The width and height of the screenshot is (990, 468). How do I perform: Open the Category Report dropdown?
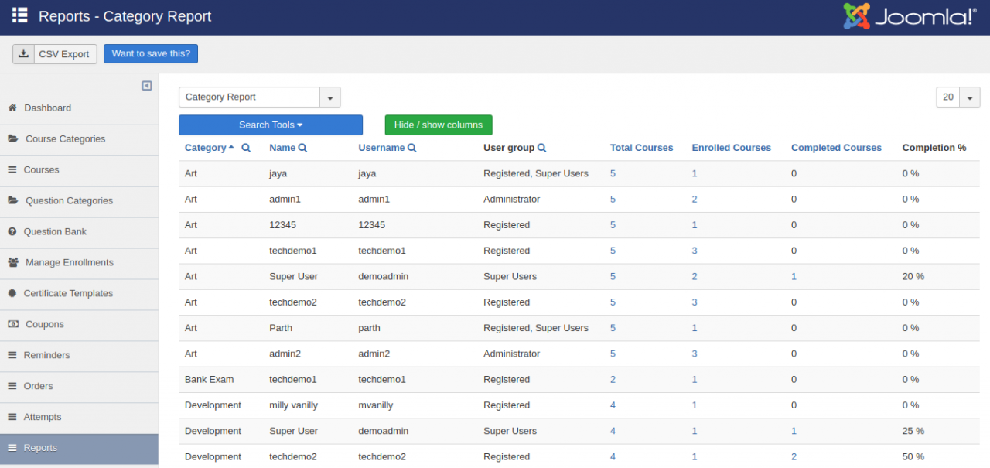(330, 97)
